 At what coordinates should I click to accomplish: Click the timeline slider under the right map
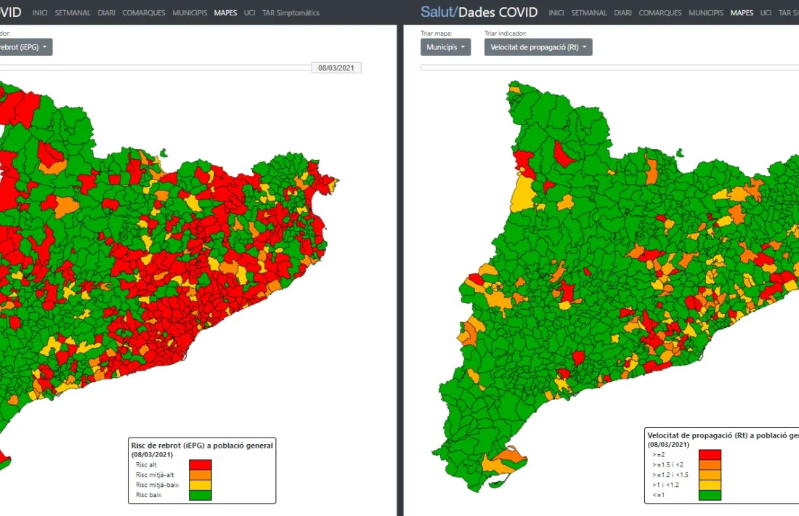point(610,67)
